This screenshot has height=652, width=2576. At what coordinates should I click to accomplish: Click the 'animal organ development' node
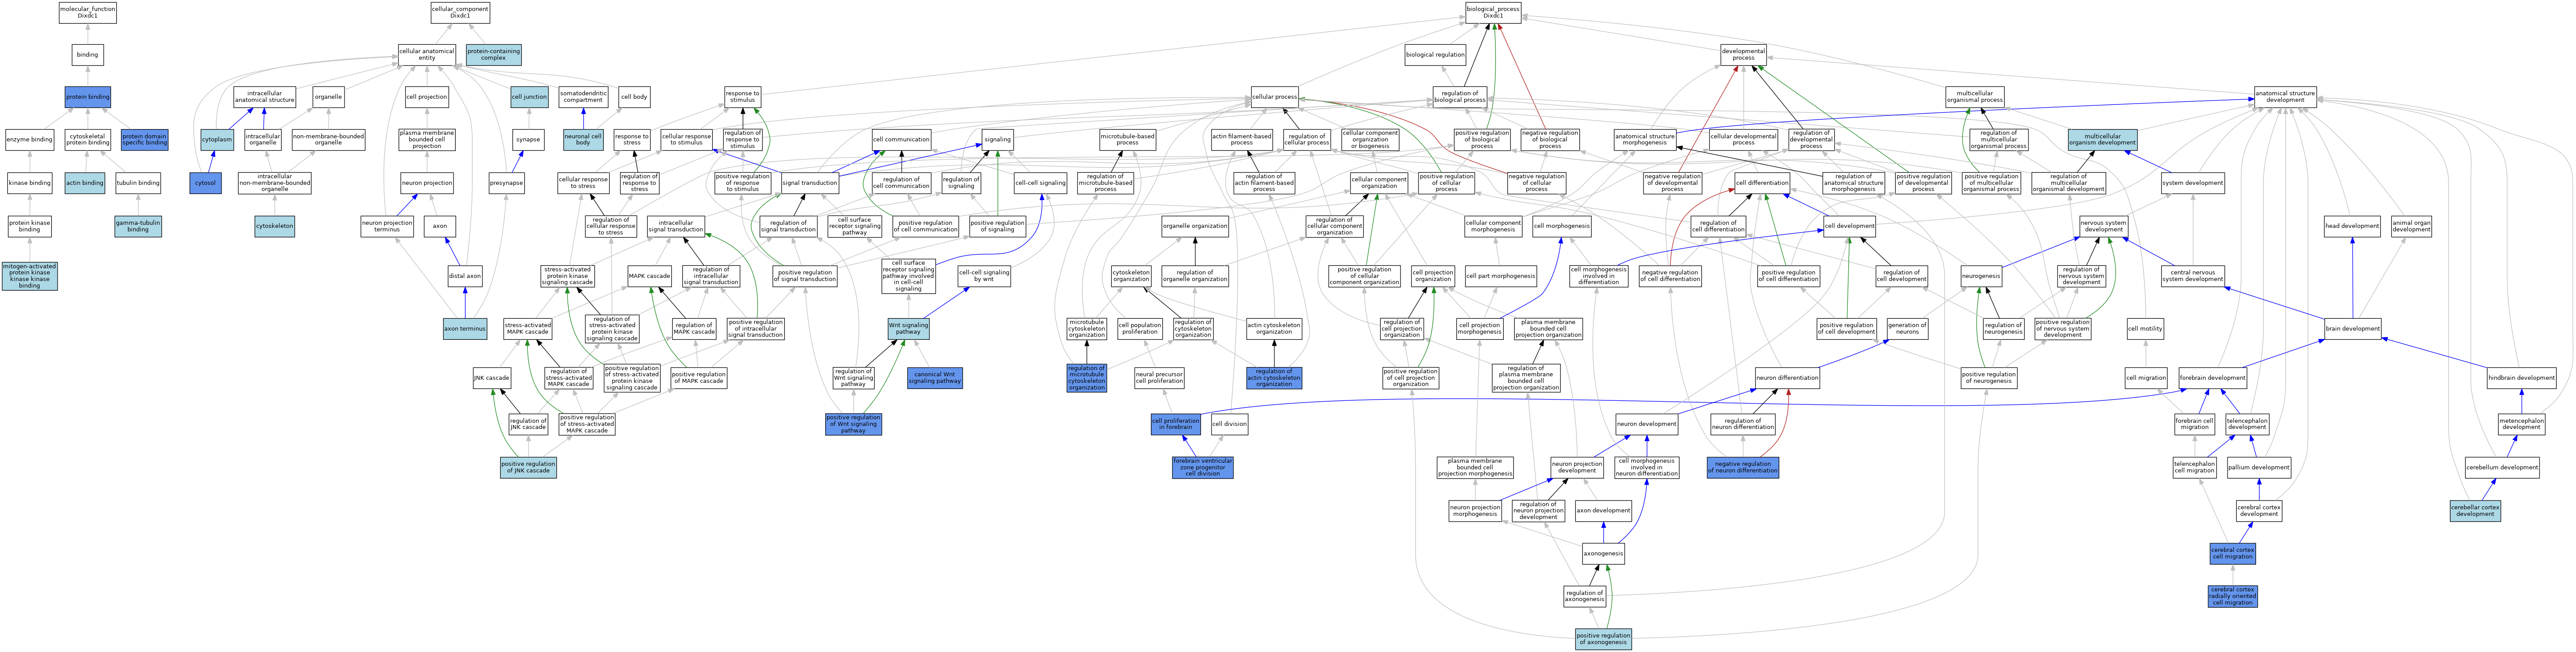[2411, 227]
